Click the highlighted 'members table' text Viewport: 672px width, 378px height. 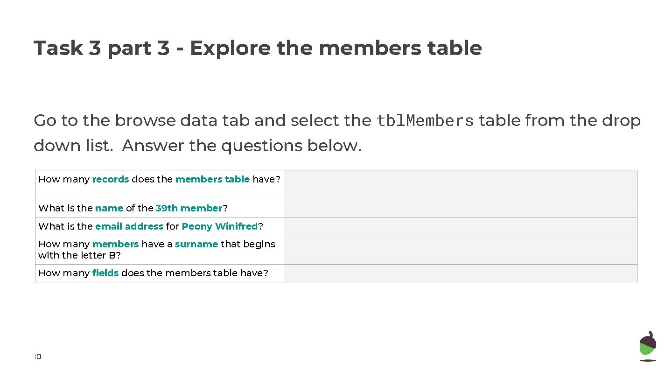click(212, 179)
